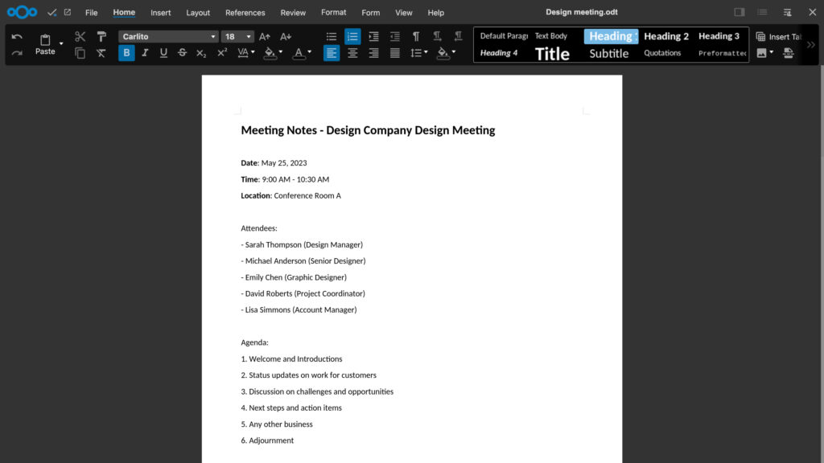Apply font color with A icon
The width and height of the screenshot is (824, 463).
pyautogui.click(x=299, y=53)
